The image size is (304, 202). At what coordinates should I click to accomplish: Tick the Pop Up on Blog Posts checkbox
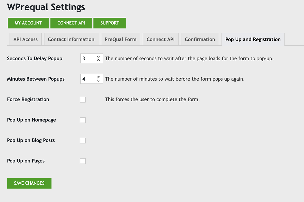click(x=83, y=140)
